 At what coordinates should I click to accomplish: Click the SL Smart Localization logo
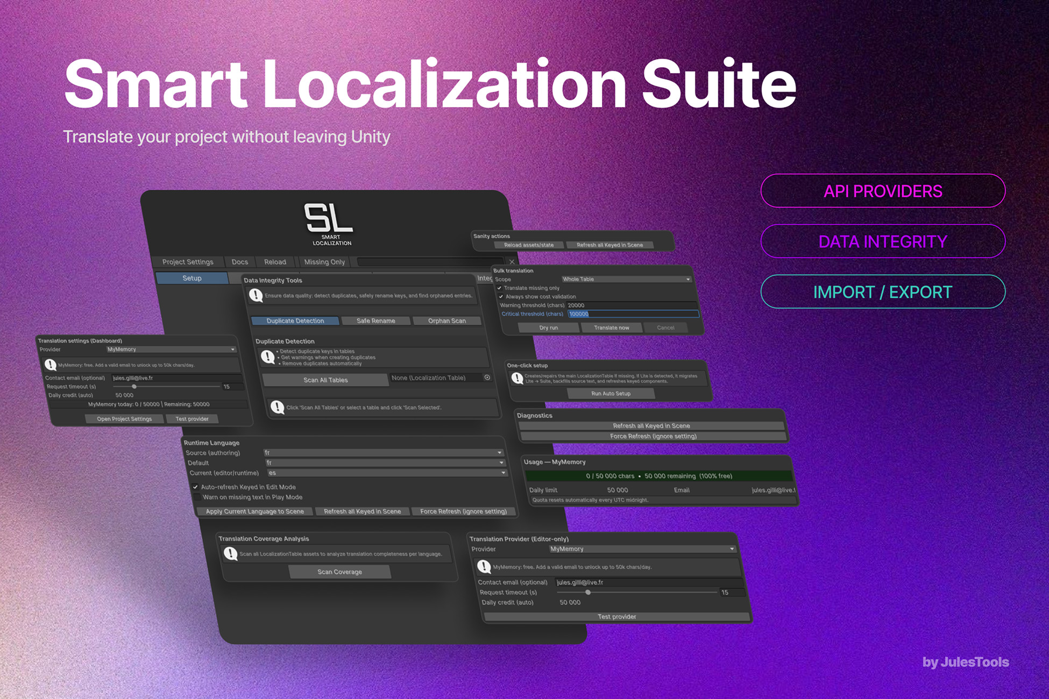coord(329,224)
